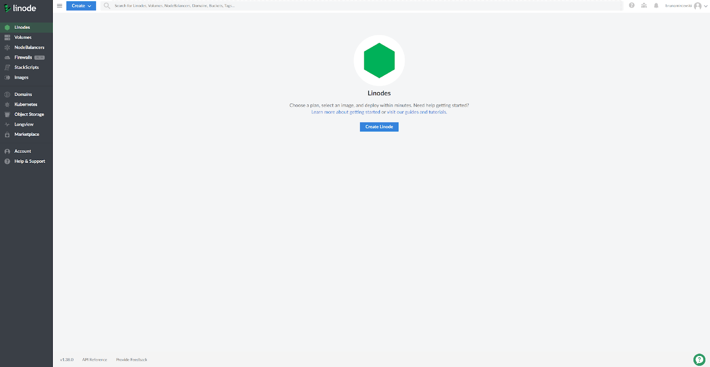Click the Linode logo in sidebar
Viewport: 710px width, 367px height.
[20, 8]
